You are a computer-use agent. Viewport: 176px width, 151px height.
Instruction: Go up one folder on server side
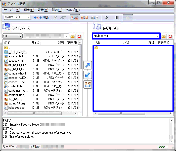pyautogui.click(x=164, y=36)
